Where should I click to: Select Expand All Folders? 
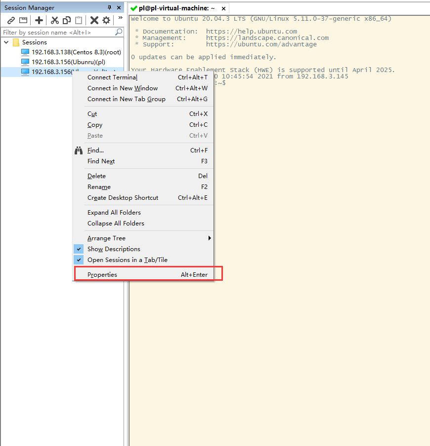pos(143,212)
